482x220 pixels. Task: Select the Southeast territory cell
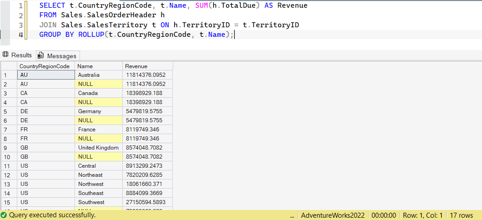coord(99,193)
